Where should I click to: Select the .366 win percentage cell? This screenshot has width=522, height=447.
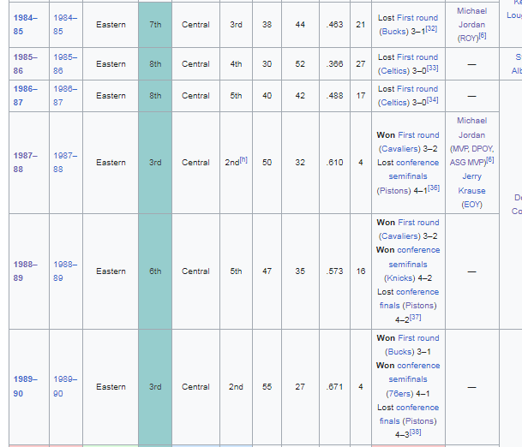click(334, 64)
